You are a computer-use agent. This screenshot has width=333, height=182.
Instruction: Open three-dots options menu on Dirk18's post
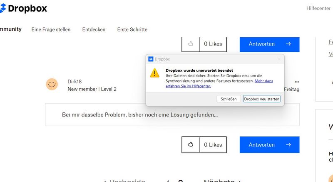point(297,82)
